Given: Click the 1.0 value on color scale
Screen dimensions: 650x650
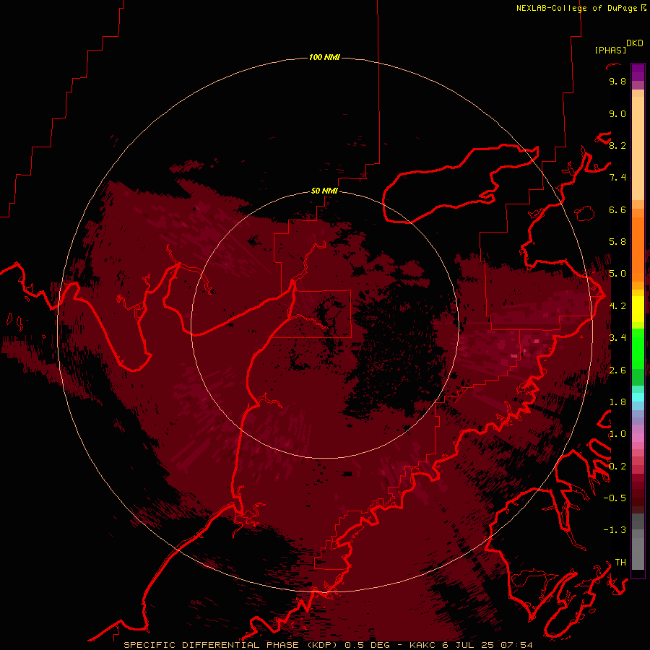Looking at the screenshot, I should [x=617, y=434].
